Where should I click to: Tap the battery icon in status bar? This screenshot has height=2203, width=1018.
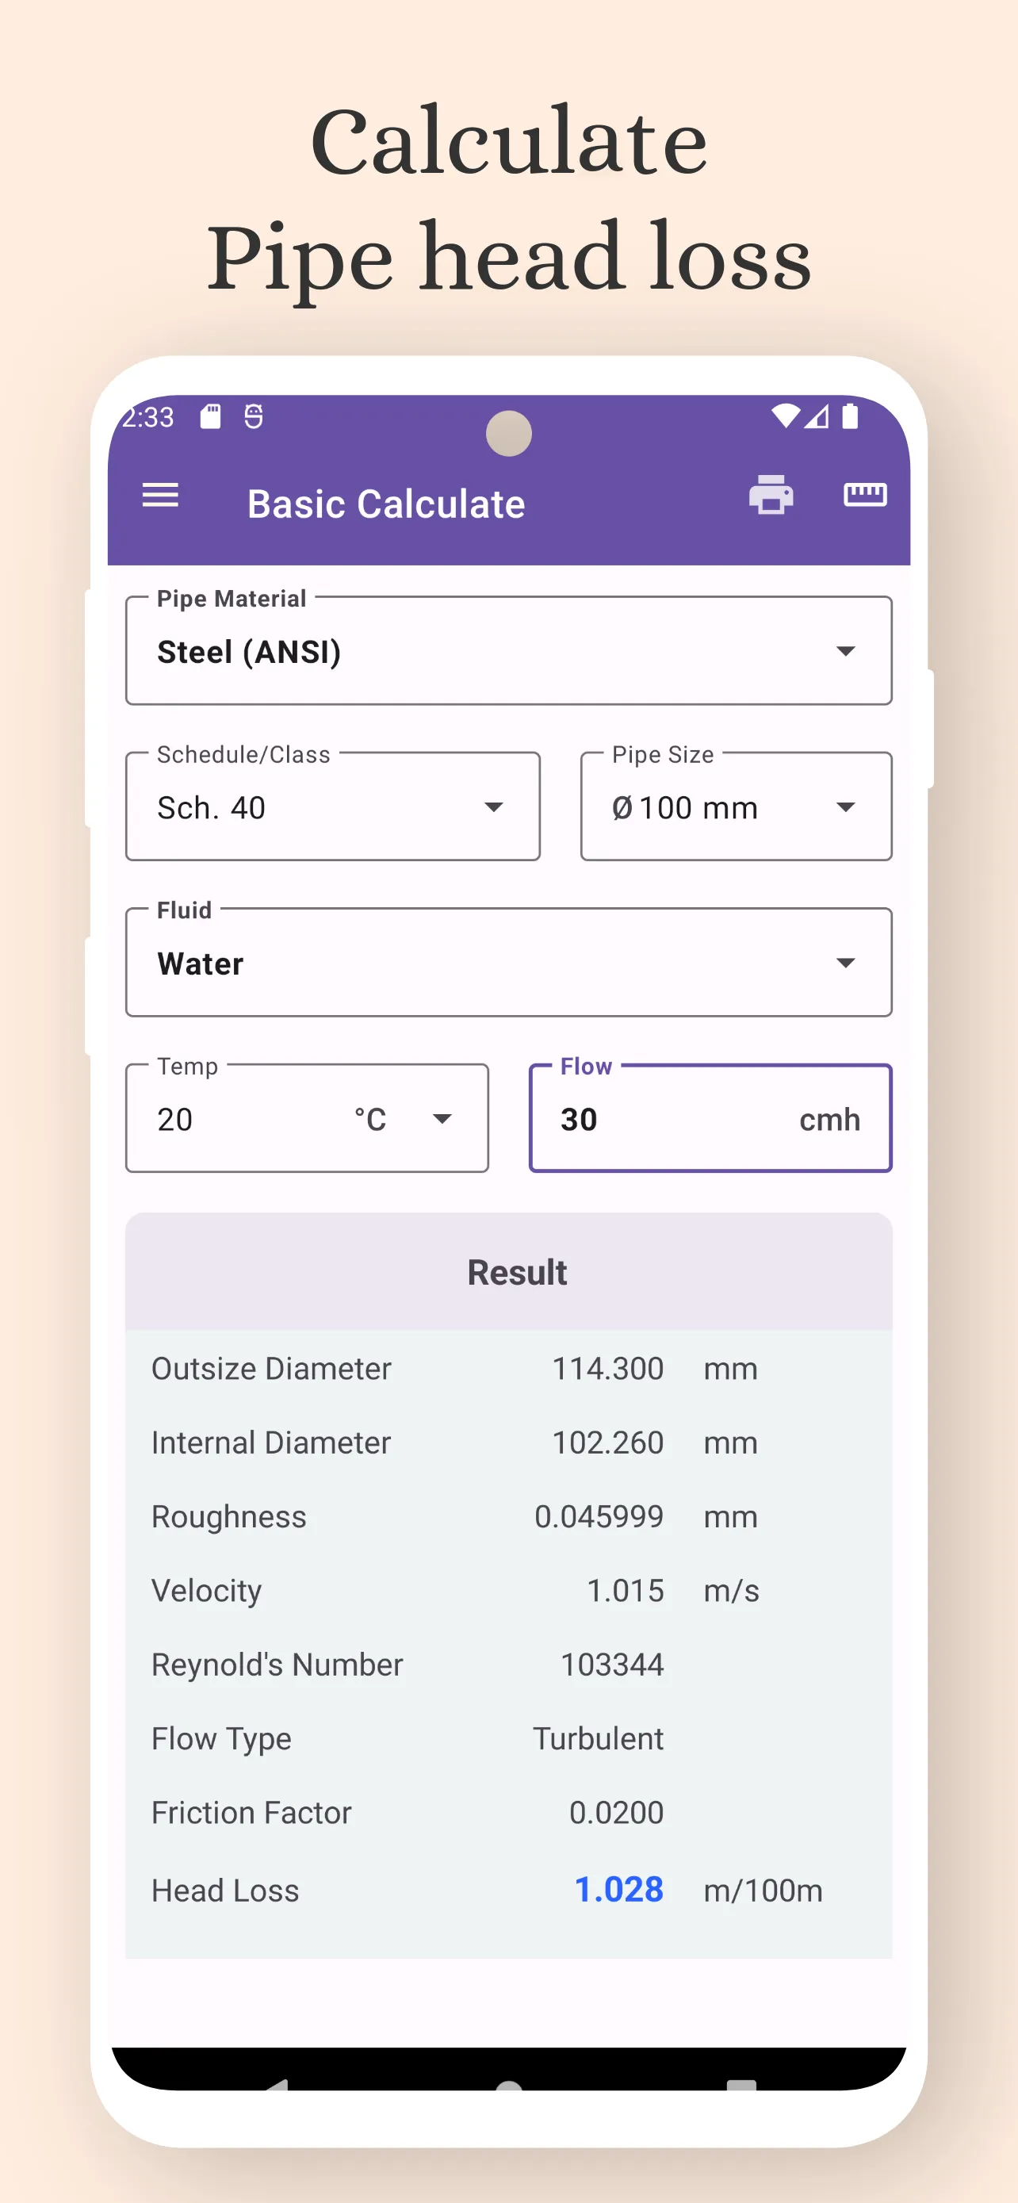[x=850, y=416]
